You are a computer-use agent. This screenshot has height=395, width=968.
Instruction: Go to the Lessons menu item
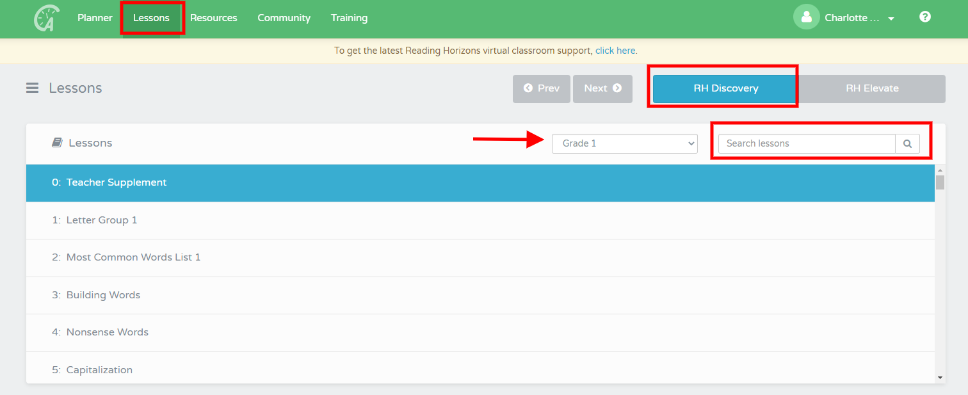[151, 18]
